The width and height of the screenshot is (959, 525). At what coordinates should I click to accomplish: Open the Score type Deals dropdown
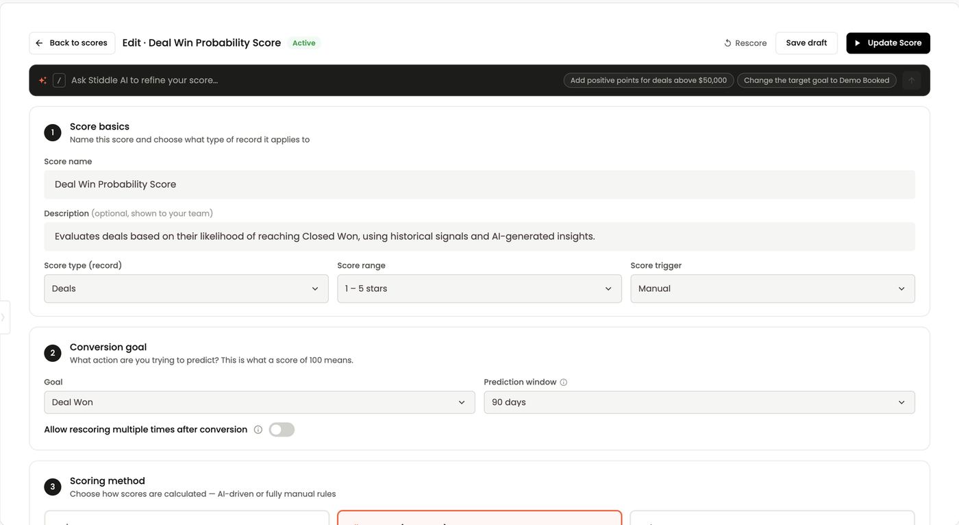186,289
